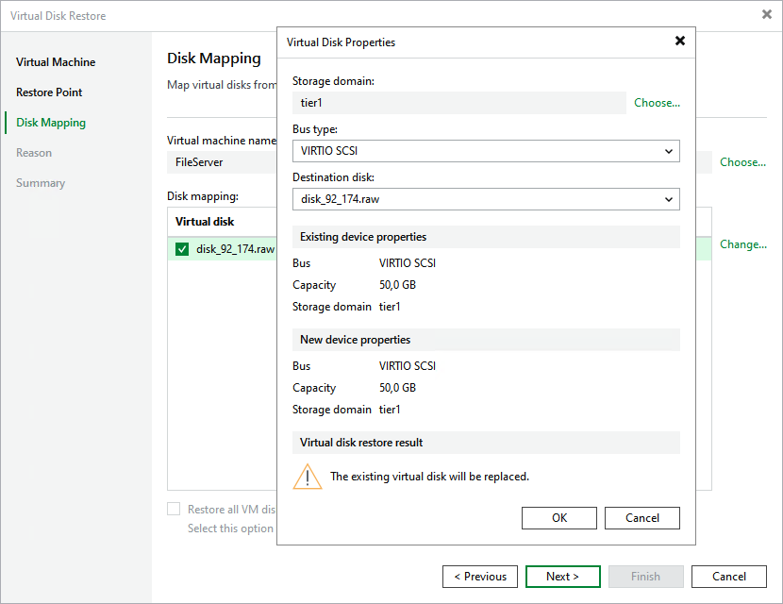The width and height of the screenshot is (783, 604).
Task: Click the tier1 storage domain field
Action: point(458,103)
